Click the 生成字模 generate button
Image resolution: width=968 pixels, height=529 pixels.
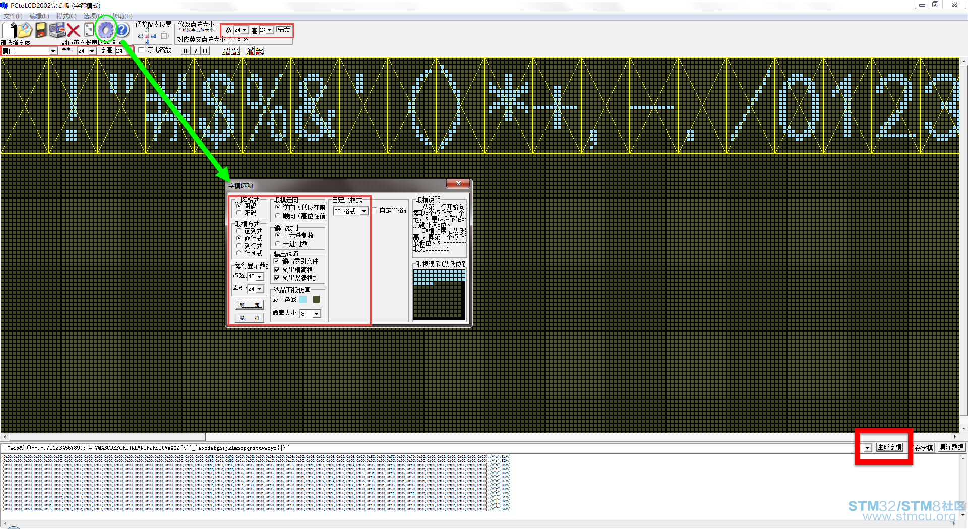[889, 447]
